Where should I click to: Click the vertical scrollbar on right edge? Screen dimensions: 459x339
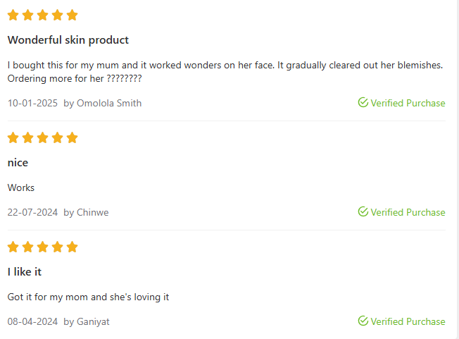457,169
